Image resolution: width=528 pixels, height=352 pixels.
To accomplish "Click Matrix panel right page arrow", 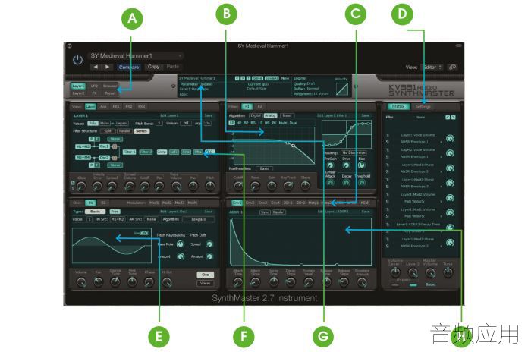I will (453, 118).
